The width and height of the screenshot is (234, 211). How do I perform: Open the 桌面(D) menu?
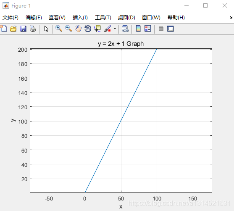click(126, 18)
